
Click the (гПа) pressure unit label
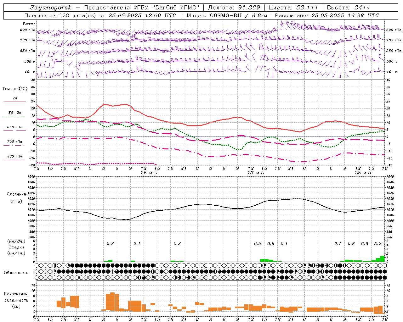click(16, 202)
